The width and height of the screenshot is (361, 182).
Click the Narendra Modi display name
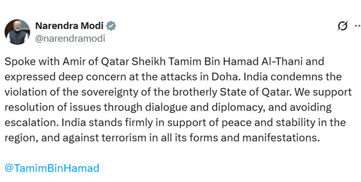click(69, 26)
